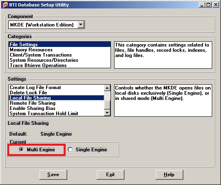The width and height of the screenshot is (221, 185).
Task: Select System Transaction Hold Limit setting
Action: (x=44, y=114)
